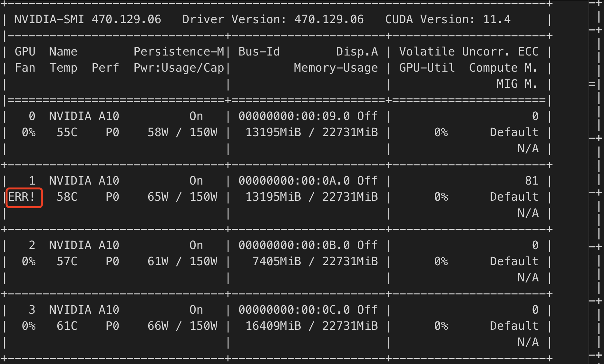The height and width of the screenshot is (364, 604).
Task: Click the Persistence-M column header
Action: 179,52
